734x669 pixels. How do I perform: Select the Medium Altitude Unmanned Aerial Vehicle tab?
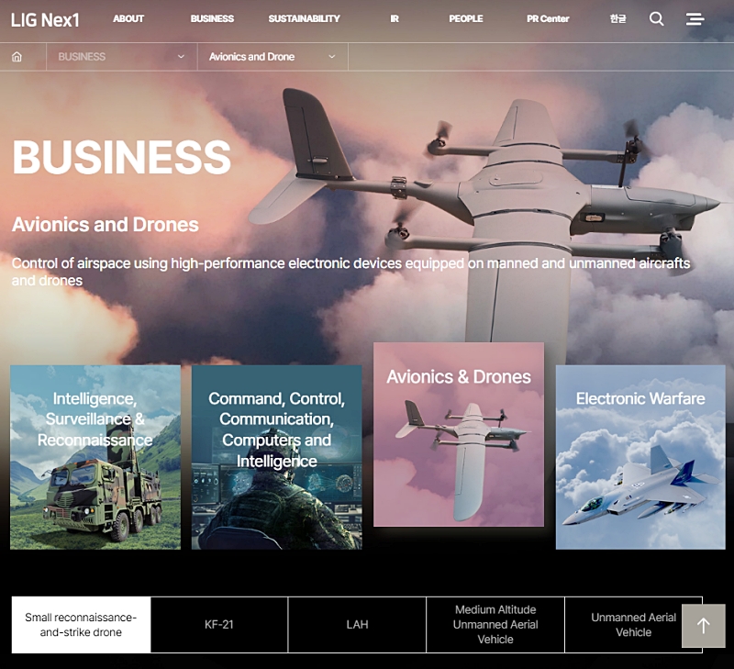click(495, 625)
